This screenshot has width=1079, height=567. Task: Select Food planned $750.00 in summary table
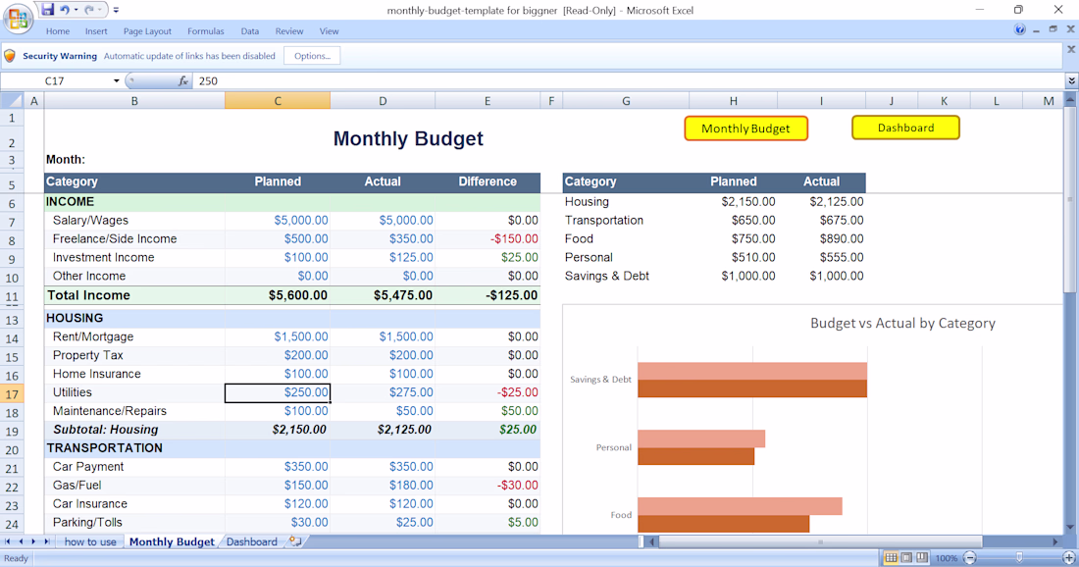(x=734, y=238)
